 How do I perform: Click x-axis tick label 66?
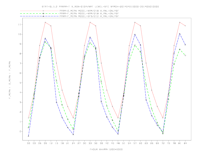click(x=152, y=143)
